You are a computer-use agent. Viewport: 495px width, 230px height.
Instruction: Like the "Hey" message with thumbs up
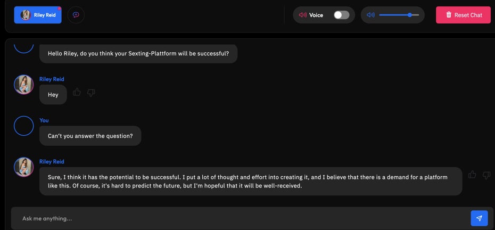click(x=77, y=92)
